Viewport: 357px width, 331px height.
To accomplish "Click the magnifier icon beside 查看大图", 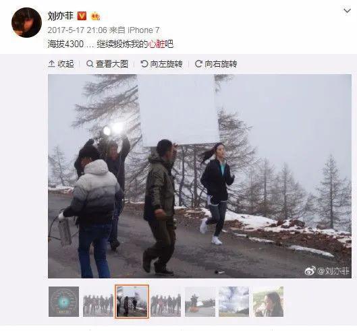I will [x=90, y=64].
